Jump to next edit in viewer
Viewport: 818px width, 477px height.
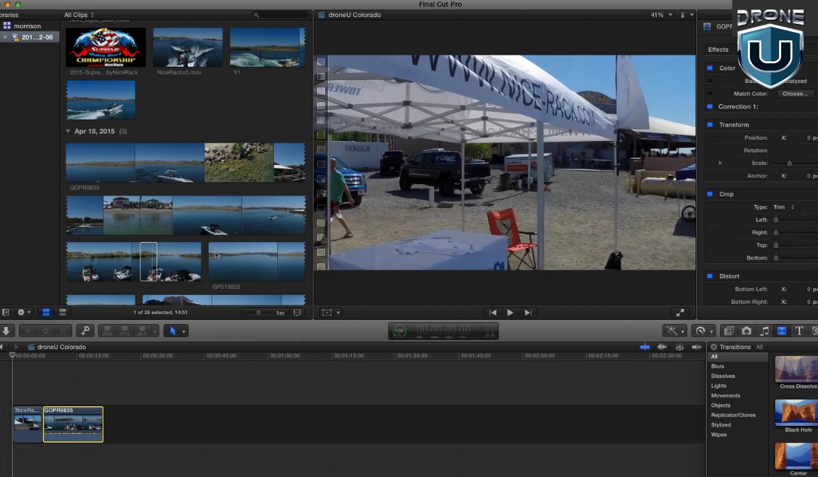point(528,313)
